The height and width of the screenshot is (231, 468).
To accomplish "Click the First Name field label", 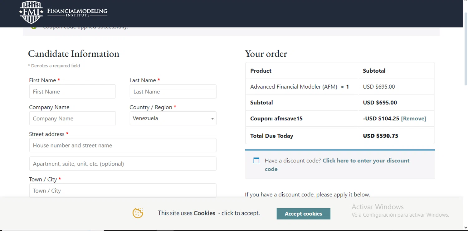I will point(42,80).
